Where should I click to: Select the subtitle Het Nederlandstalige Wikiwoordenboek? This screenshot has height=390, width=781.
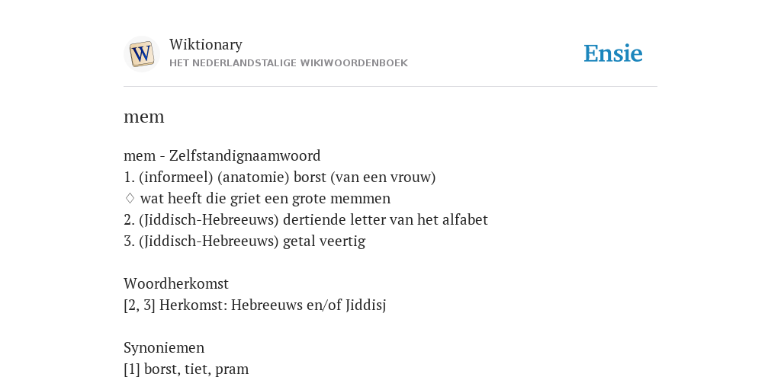coord(288,63)
